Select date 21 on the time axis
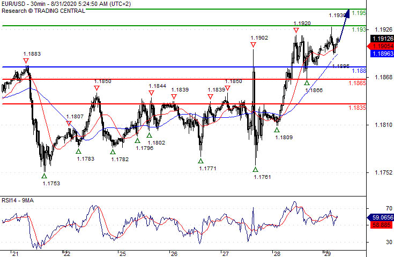 tap(16, 254)
